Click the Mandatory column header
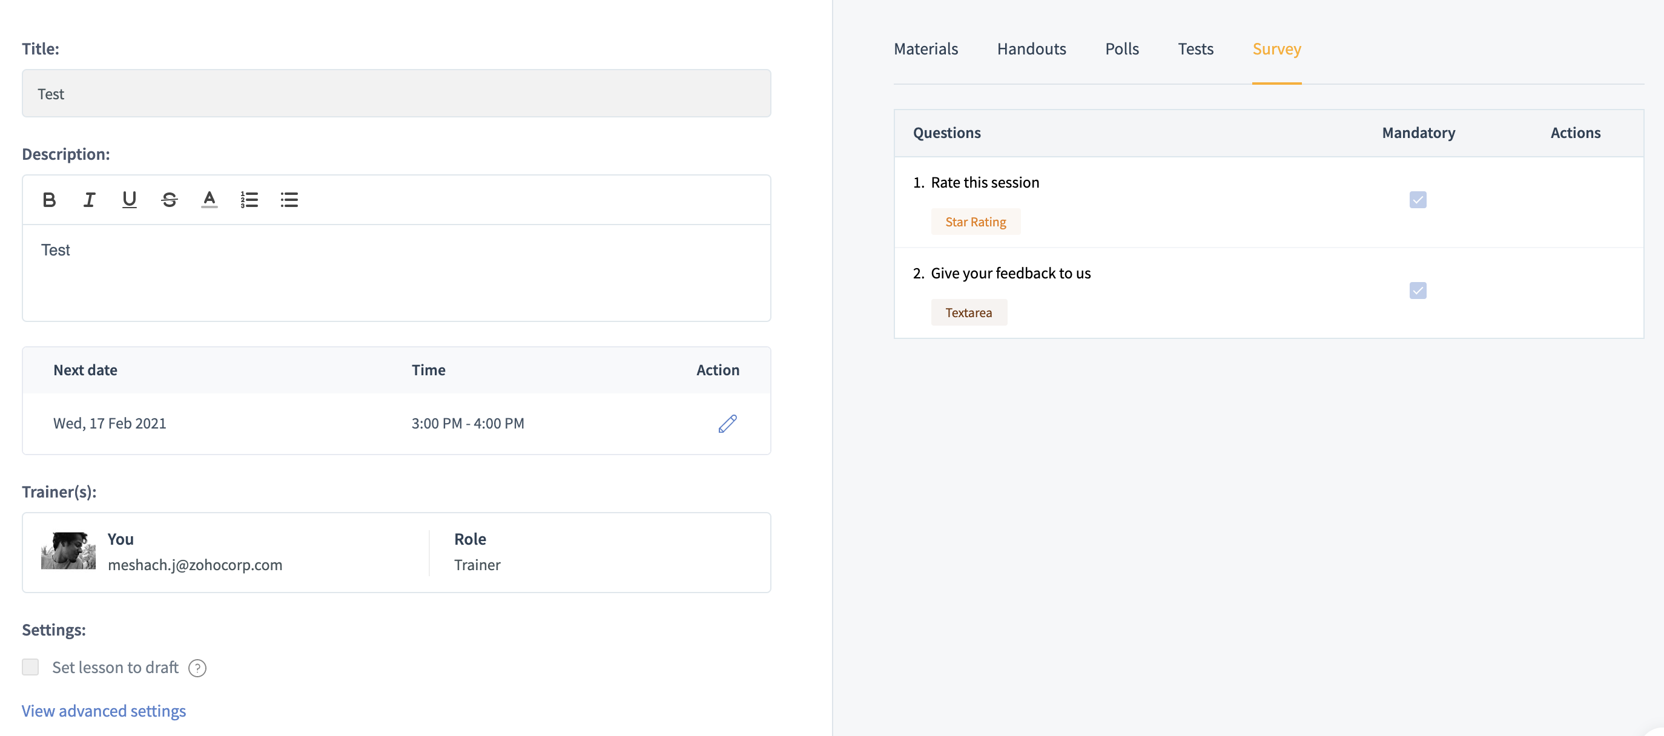This screenshot has width=1664, height=736. point(1418,133)
